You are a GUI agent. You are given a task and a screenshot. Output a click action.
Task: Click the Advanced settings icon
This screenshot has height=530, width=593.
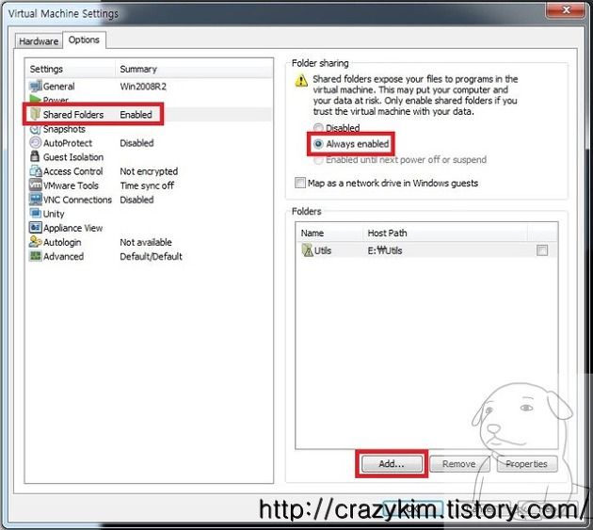(35, 256)
